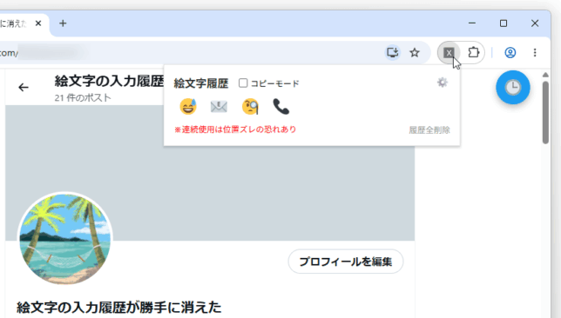This screenshot has height=318, width=561.
Task: Insert the envelope emoji from history
Action: [x=219, y=106]
